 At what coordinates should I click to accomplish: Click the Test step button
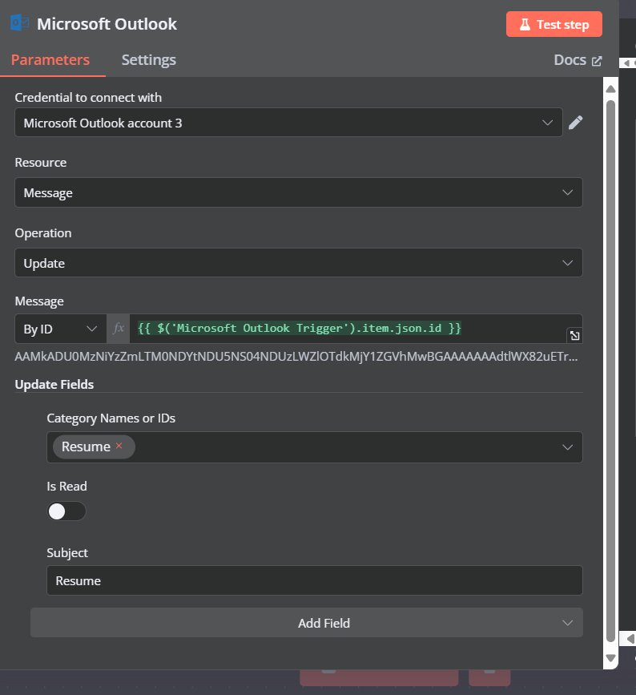(x=554, y=24)
